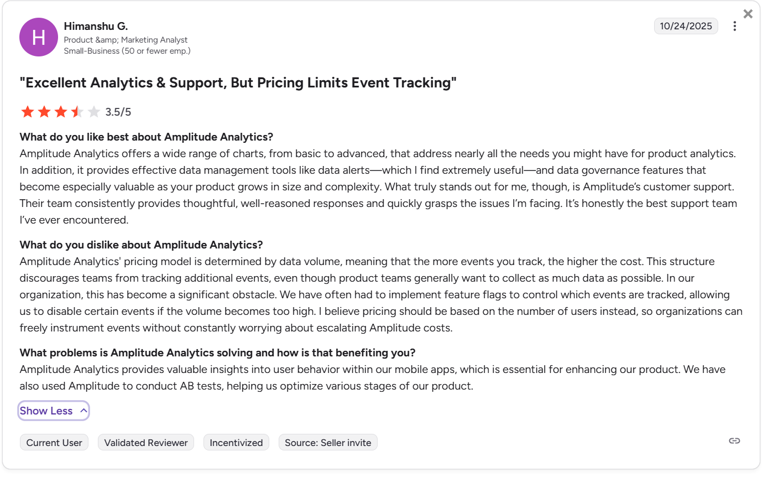The width and height of the screenshot is (763, 477).
Task: Click the second filled orange star
Action: 44,112
